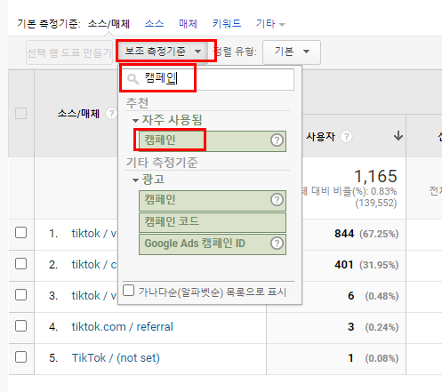This screenshot has height=392, width=442.
Task: Click help icon on 광고 캠페인 item
Action: (277, 200)
